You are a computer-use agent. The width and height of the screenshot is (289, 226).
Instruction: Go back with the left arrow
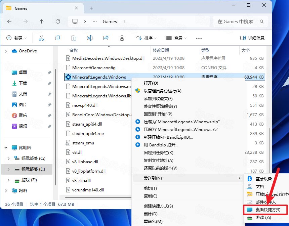point(9,21)
